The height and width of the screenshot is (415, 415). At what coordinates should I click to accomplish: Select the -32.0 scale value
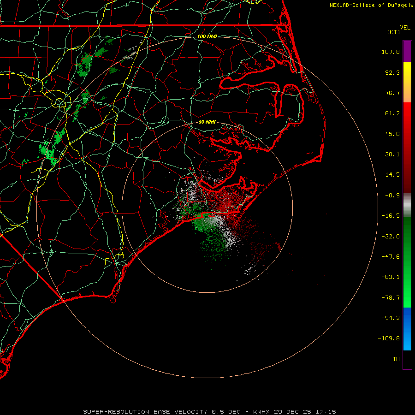click(391, 237)
